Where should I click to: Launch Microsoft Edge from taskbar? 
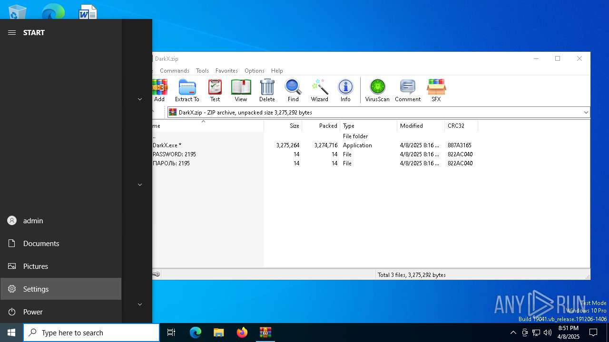pyautogui.click(x=196, y=332)
